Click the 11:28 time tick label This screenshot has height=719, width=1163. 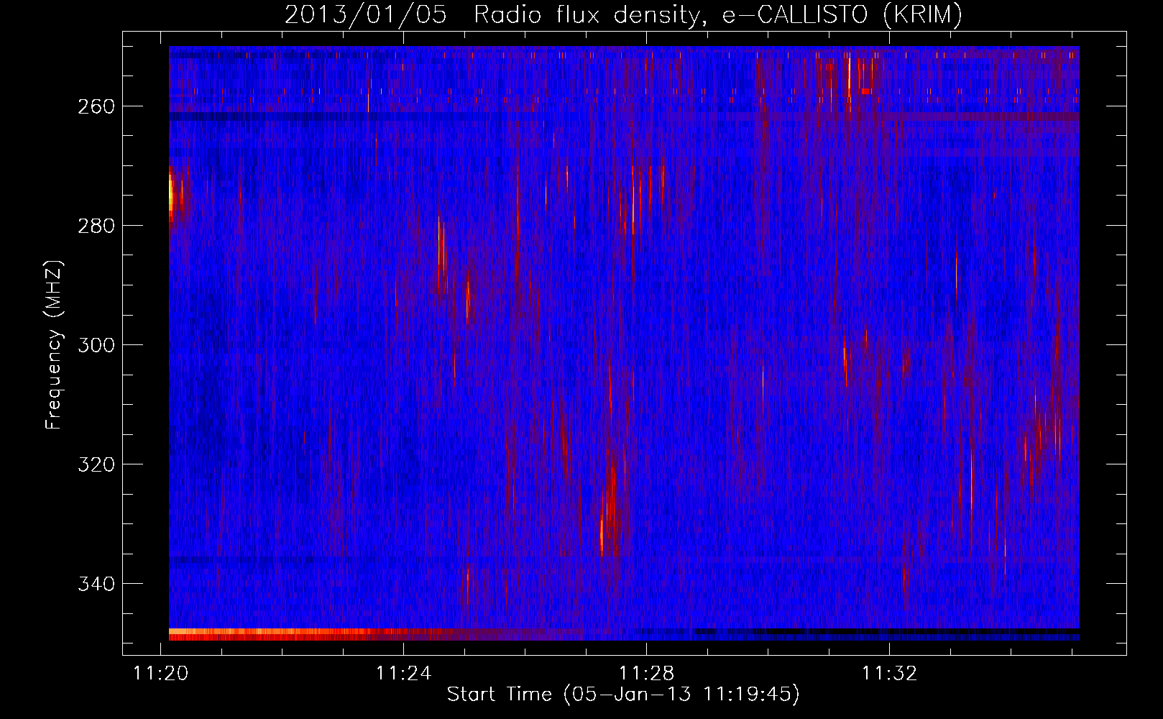click(647, 673)
